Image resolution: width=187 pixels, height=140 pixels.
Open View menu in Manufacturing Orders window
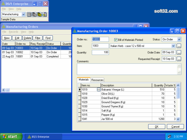click(x=23, y=32)
